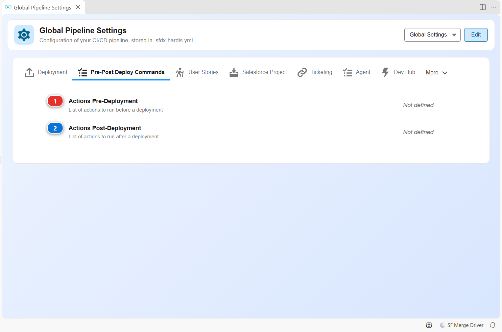Open the editor more actions ellipsis
Viewport: 502px width, 332px height.
coord(494,7)
